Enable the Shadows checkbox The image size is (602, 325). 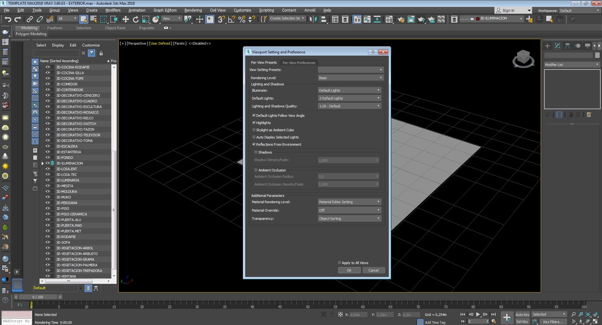[256, 152]
